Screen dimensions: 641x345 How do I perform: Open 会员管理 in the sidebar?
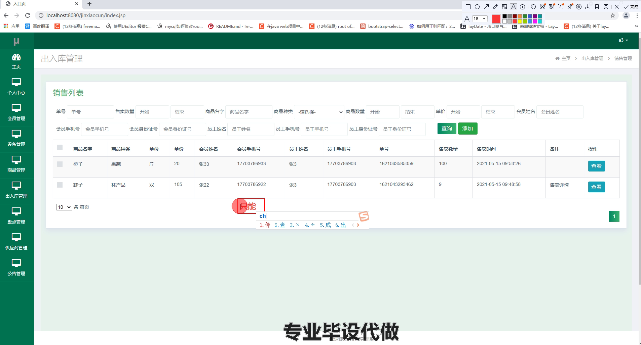16,113
